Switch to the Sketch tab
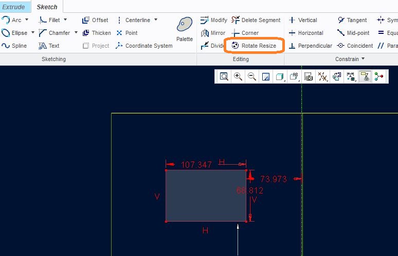The height and width of the screenshot is (256, 398). (47, 7)
